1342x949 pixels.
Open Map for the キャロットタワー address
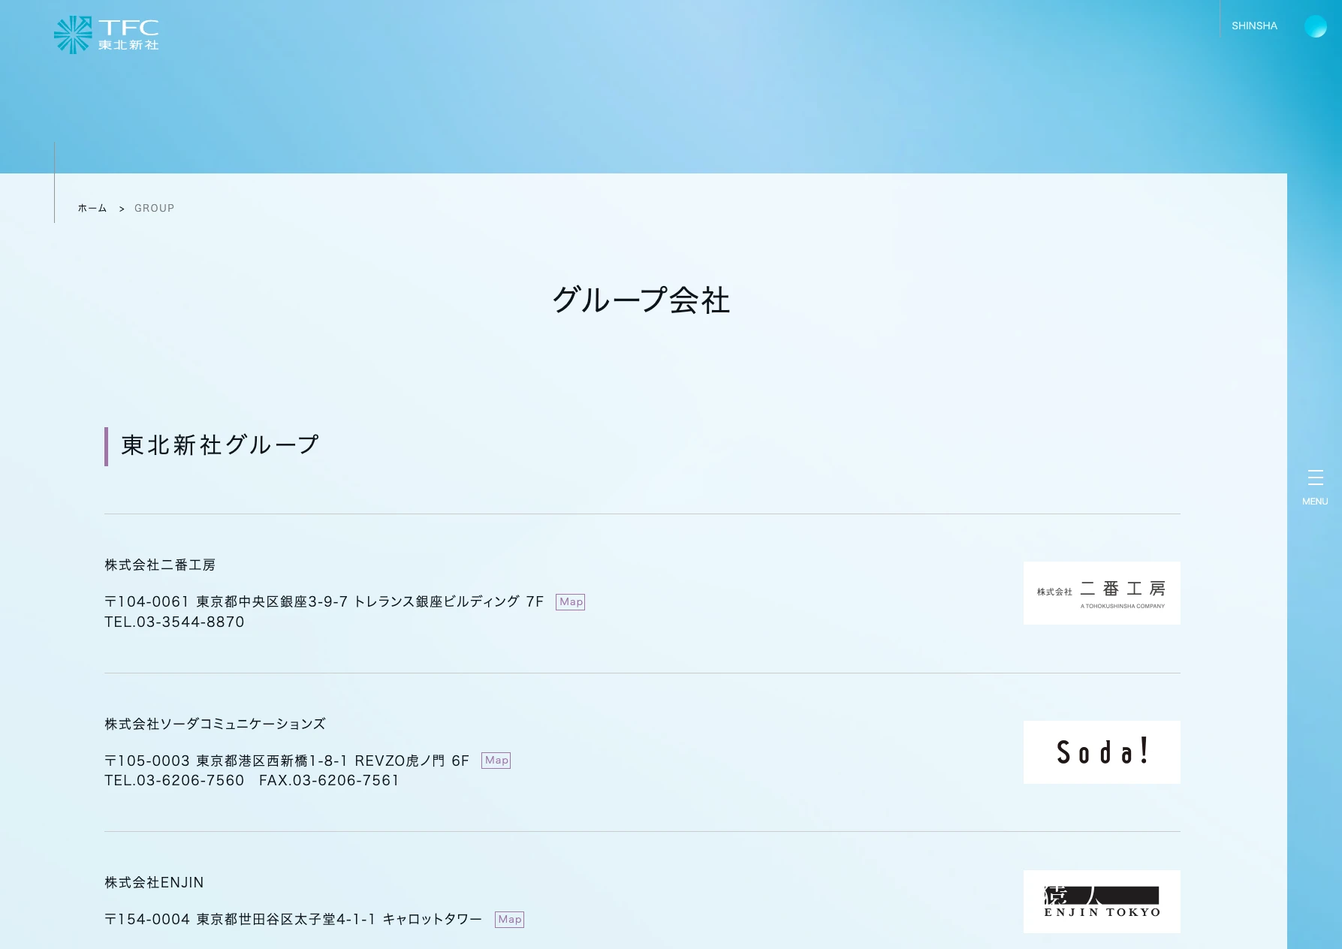pyautogui.click(x=509, y=920)
